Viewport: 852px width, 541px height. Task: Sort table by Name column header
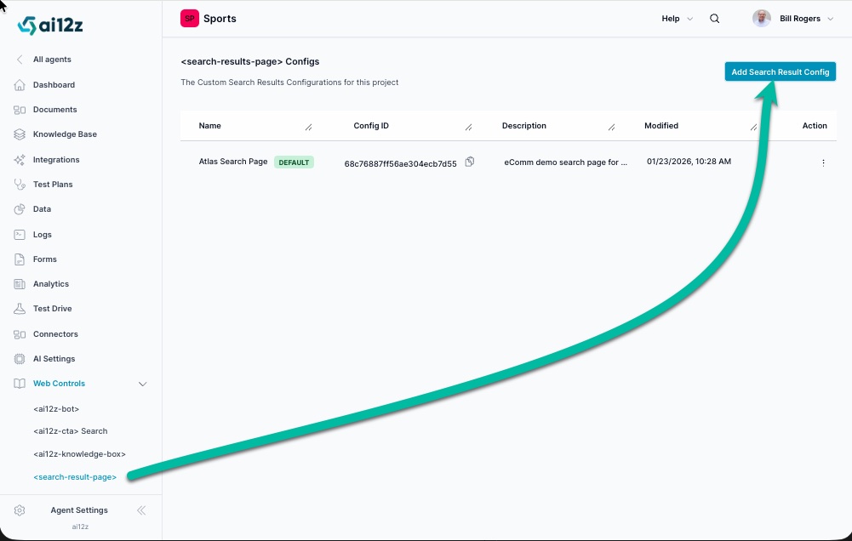click(x=210, y=126)
